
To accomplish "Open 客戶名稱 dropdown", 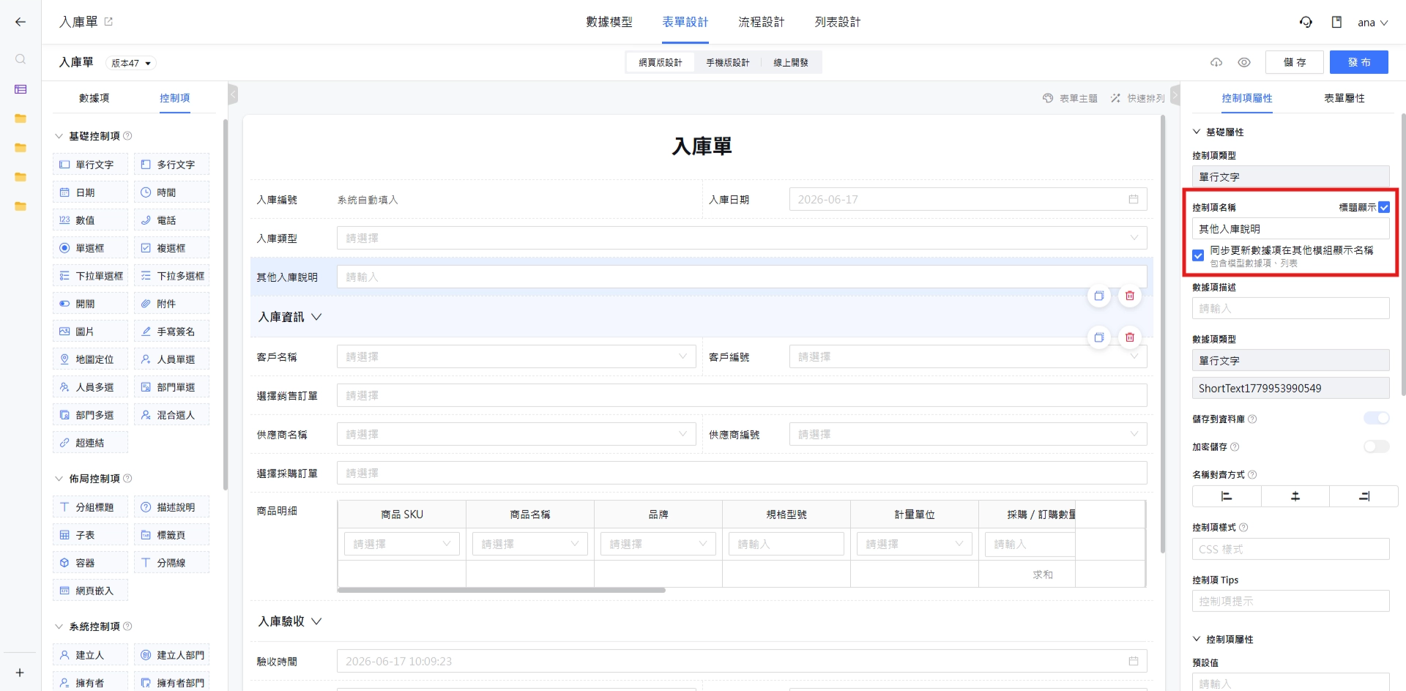I will click(516, 356).
